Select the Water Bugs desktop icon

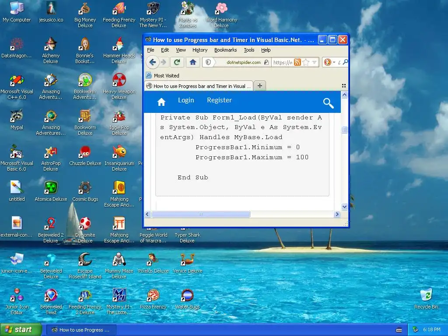click(x=187, y=299)
